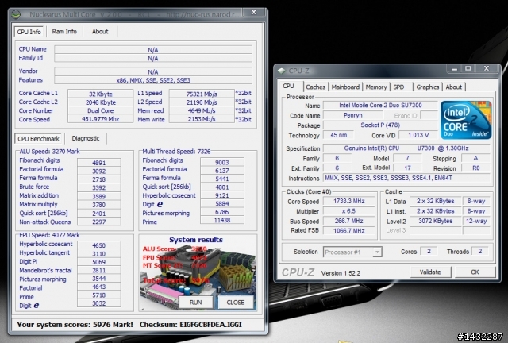Click the Technology value 45 nm

click(339, 135)
